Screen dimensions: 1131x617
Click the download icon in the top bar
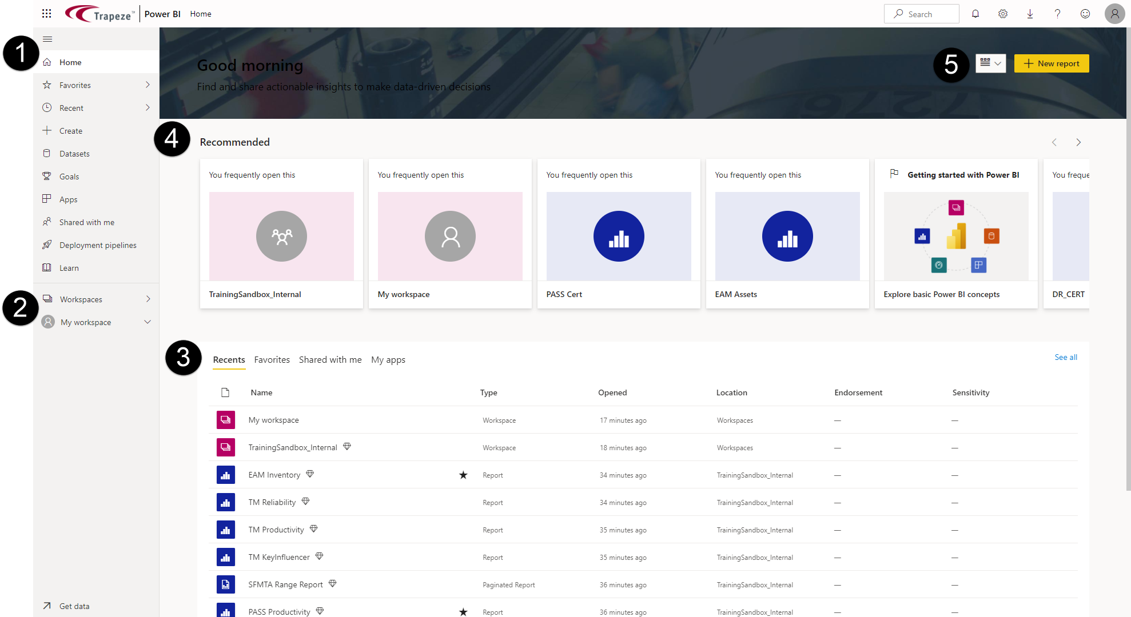click(1030, 13)
